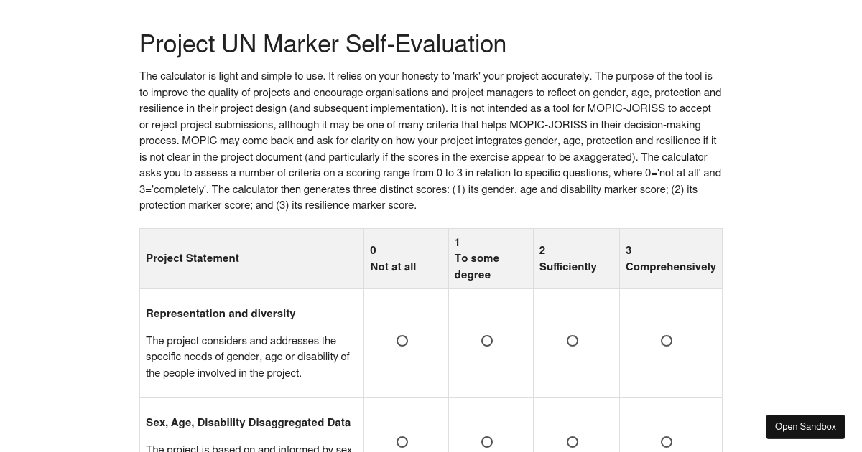
Task: Click the calculator introduction paragraph text
Action: point(430,141)
